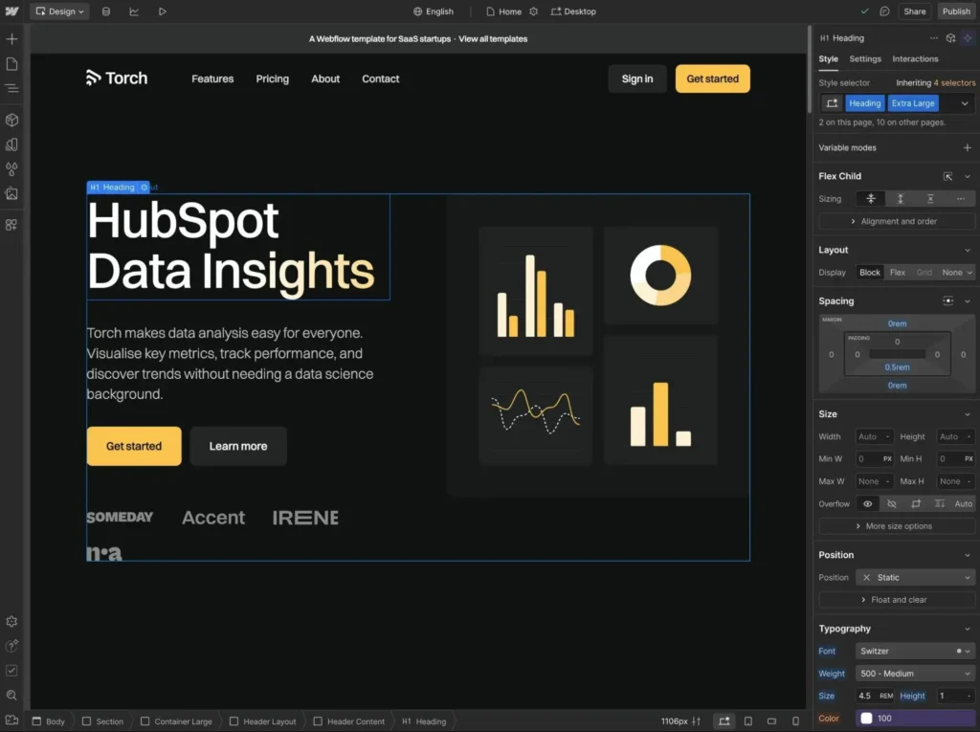Screen dimensions: 980x732
Task: Open the Assets image icon
Action: [11, 193]
